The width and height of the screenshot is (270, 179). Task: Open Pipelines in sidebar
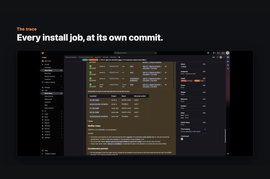pos(48,79)
